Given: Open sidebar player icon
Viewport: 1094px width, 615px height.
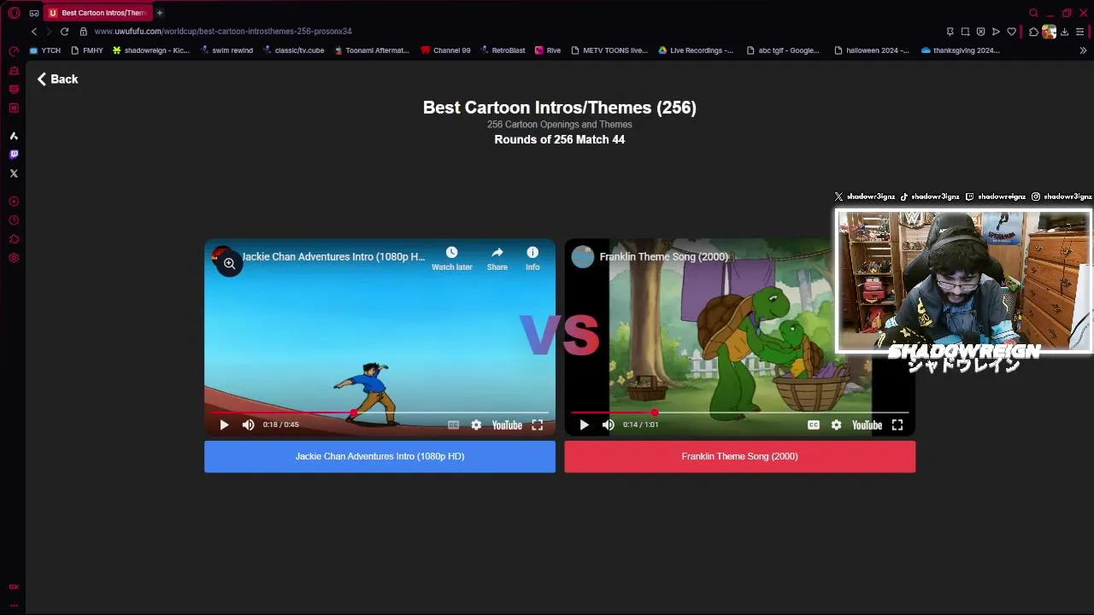Looking at the screenshot, I should (14, 202).
